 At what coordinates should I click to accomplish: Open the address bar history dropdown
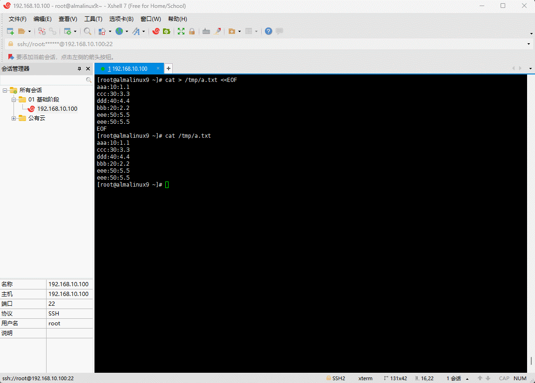(x=528, y=44)
